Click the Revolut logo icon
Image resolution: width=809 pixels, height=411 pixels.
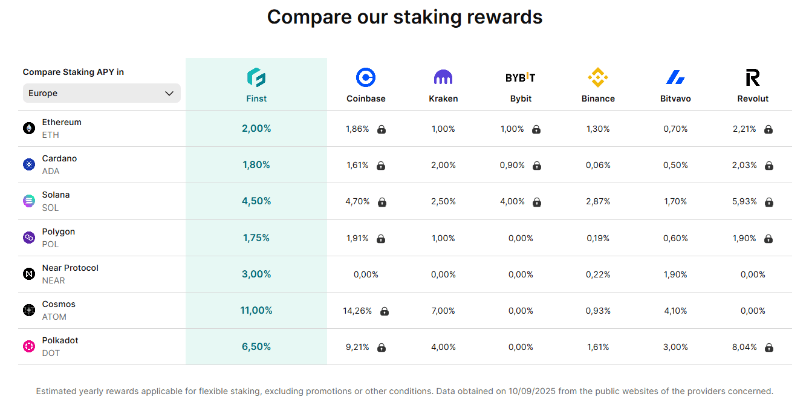(753, 77)
